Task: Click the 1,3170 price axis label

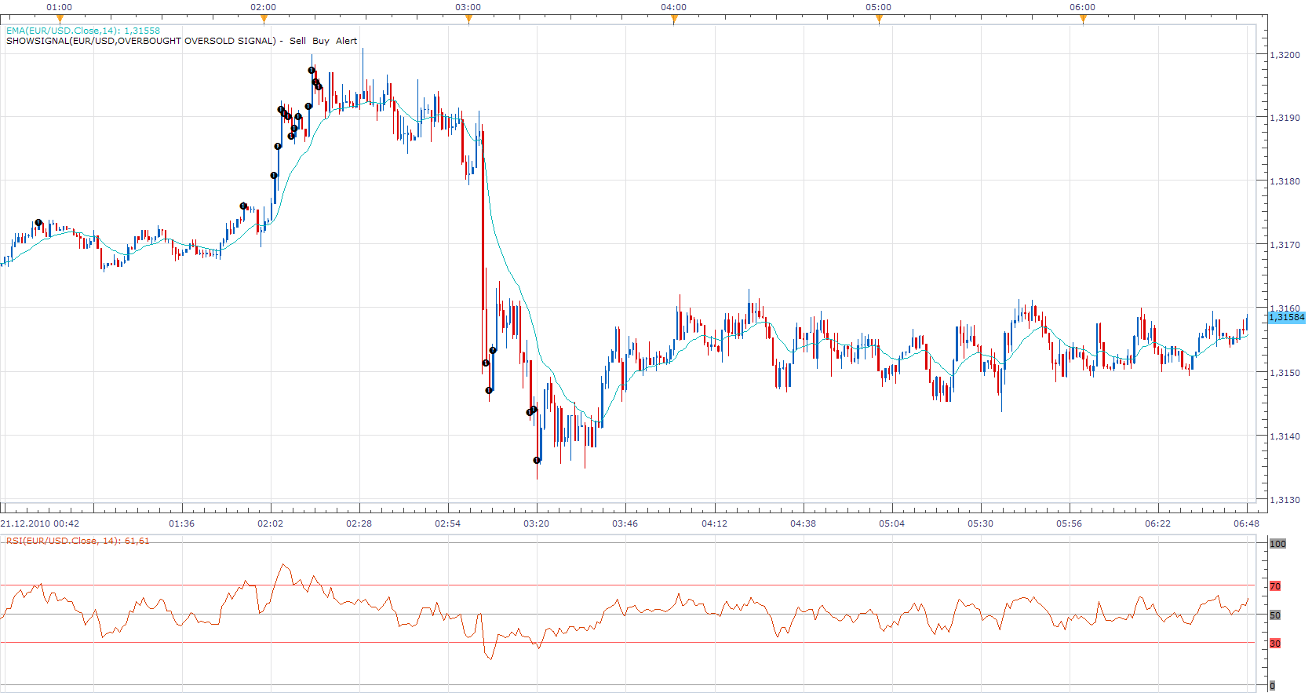Action: (1285, 245)
